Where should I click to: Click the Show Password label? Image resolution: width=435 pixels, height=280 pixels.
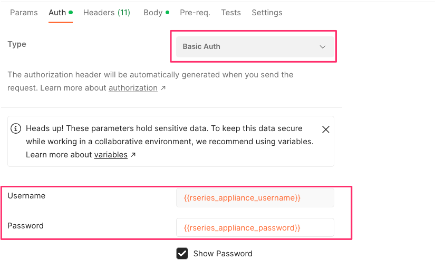point(223,254)
